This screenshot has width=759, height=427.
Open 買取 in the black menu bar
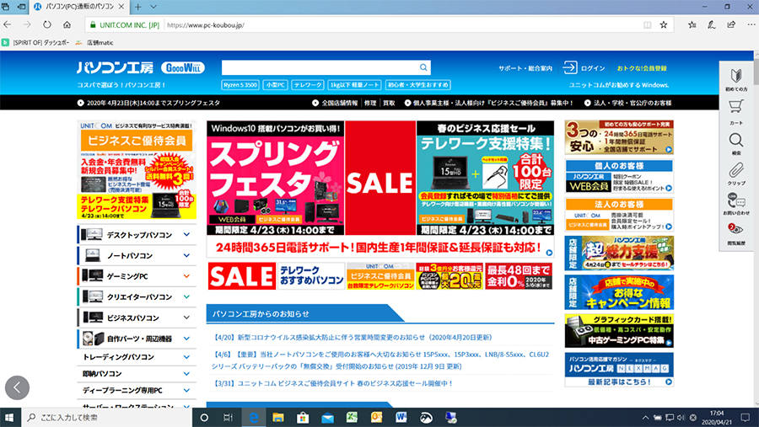(389, 103)
